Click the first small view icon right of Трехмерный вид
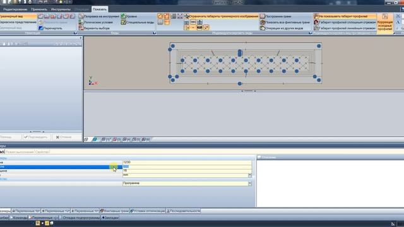 coord(40,16)
